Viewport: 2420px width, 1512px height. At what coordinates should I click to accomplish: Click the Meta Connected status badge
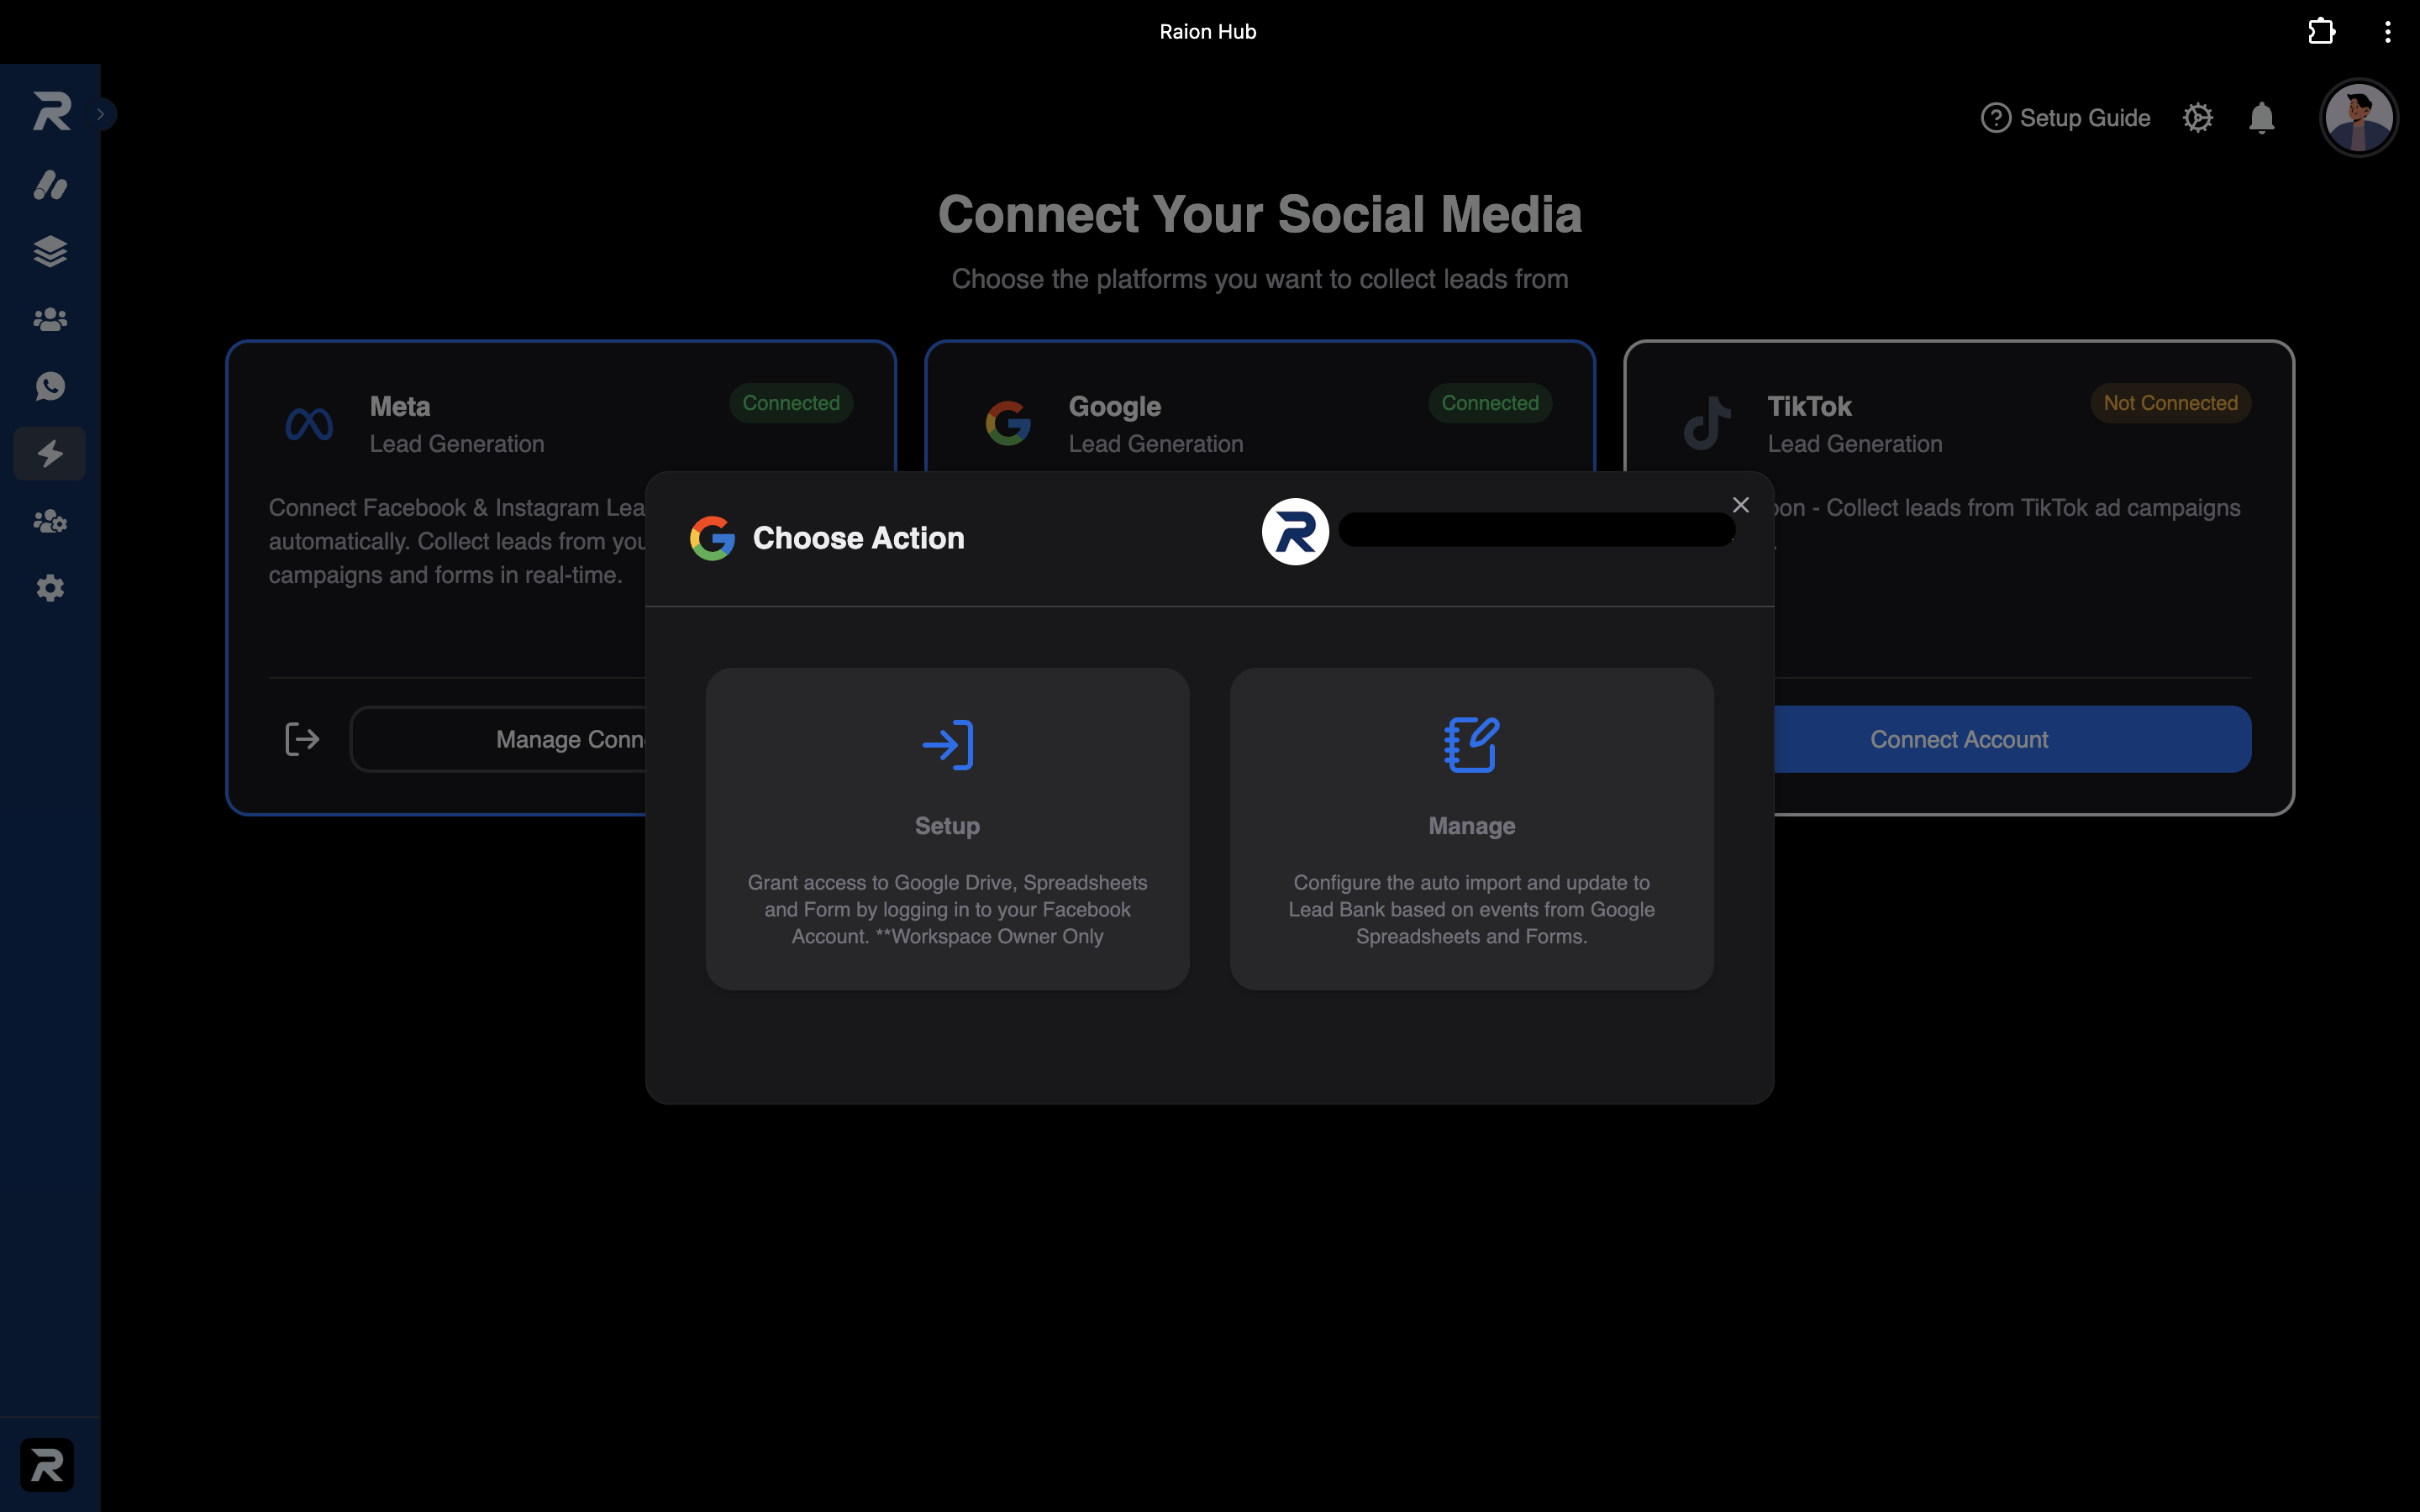point(791,403)
